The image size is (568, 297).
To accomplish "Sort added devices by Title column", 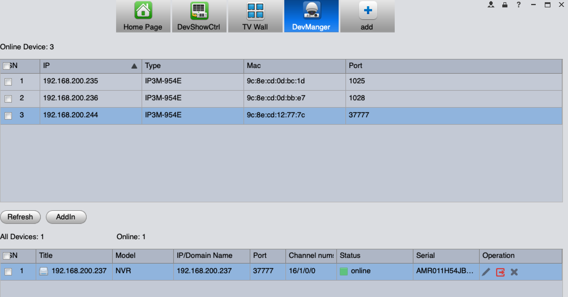I will (74, 256).
